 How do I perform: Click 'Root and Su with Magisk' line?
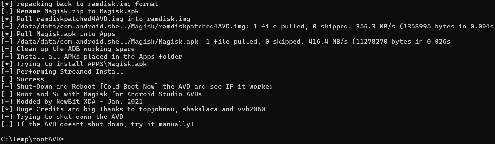102,94
